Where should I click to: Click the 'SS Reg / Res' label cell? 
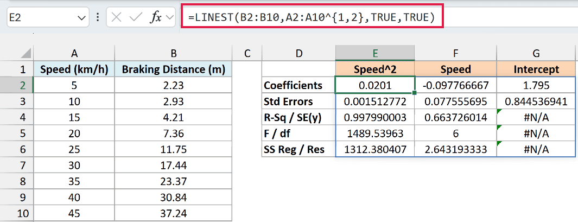(299, 149)
